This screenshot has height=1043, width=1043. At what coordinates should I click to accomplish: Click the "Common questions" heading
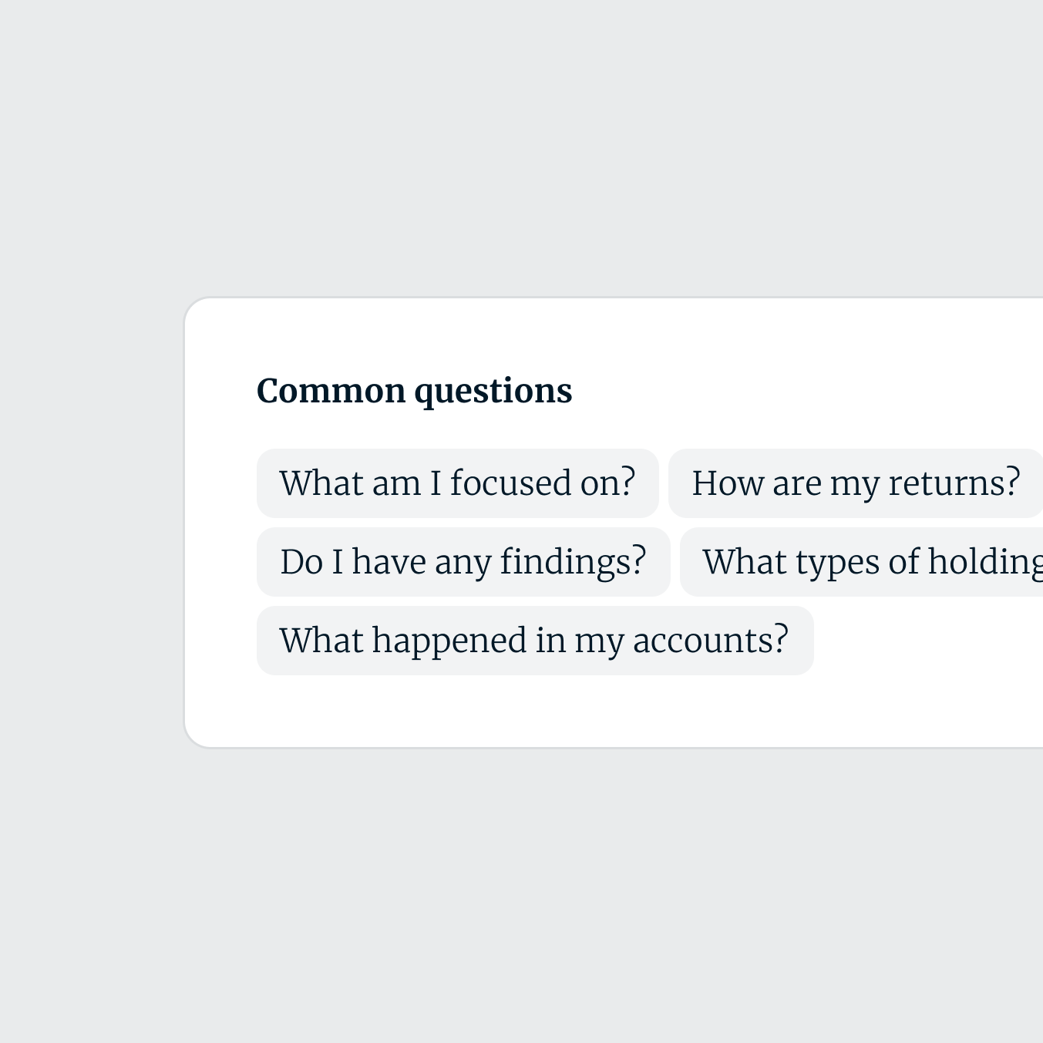414,391
